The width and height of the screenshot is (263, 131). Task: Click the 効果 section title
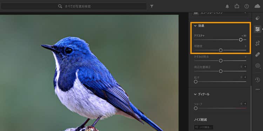(x=201, y=26)
